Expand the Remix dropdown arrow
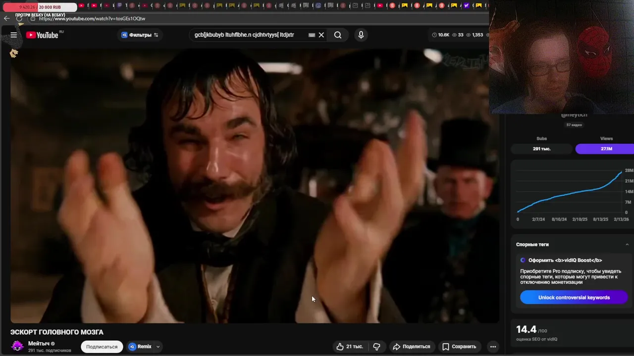This screenshot has width=634, height=356. pos(158,347)
